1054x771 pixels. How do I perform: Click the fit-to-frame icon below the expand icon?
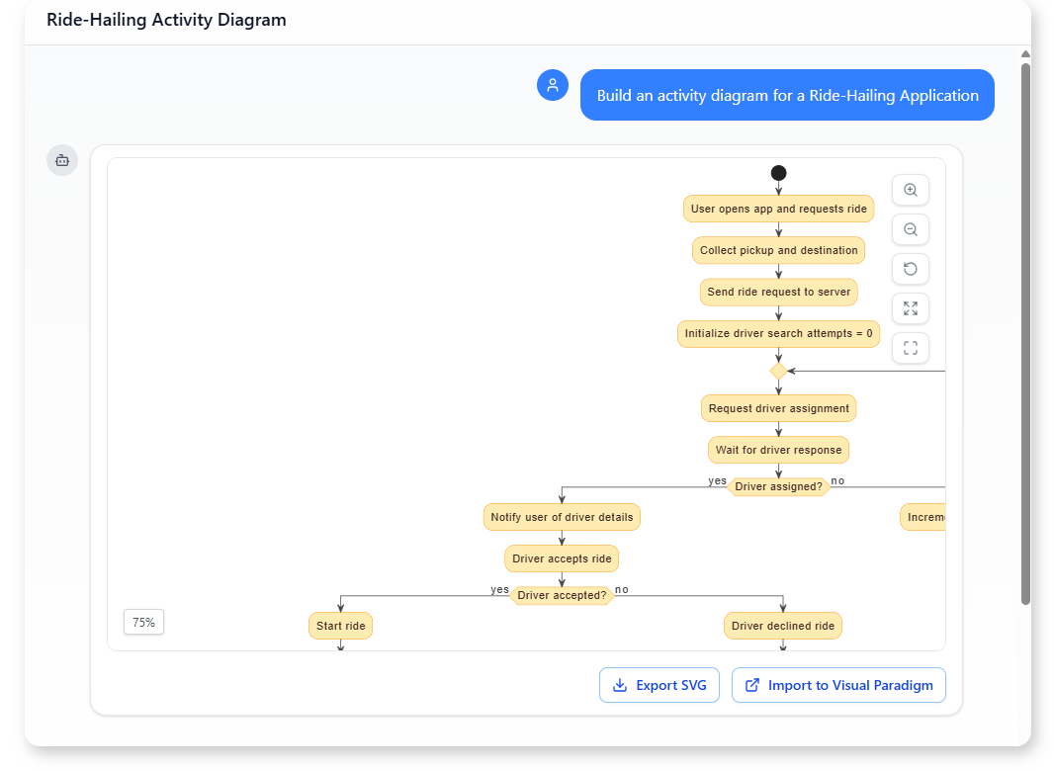[910, 348]
